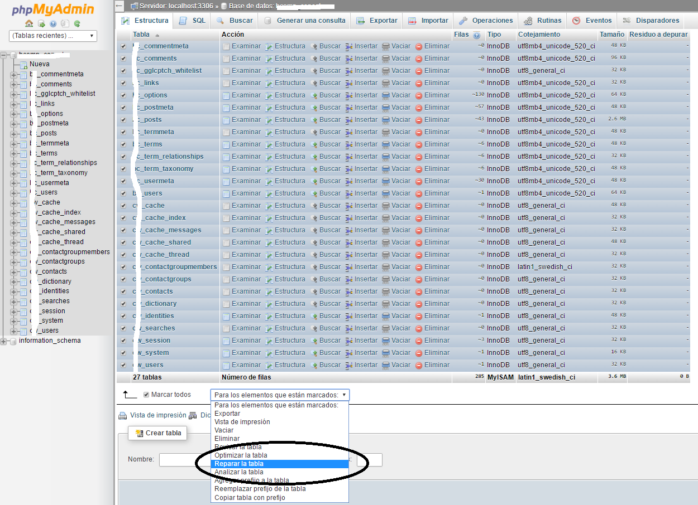This screenshot has width=698, height=505.
Task: Choose 'Optimizar la tabla' from the dropdown list
Action: pos(280,455)
